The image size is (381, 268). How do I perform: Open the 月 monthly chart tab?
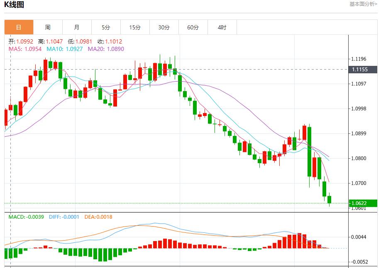77,27
